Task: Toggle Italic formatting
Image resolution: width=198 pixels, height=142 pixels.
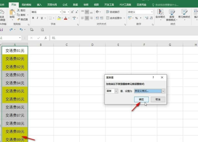Action: (x=37, y=18)
